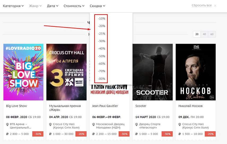Click location pin icon for ВТБ Арена
The image size is (227, 144).
point(7,124)
